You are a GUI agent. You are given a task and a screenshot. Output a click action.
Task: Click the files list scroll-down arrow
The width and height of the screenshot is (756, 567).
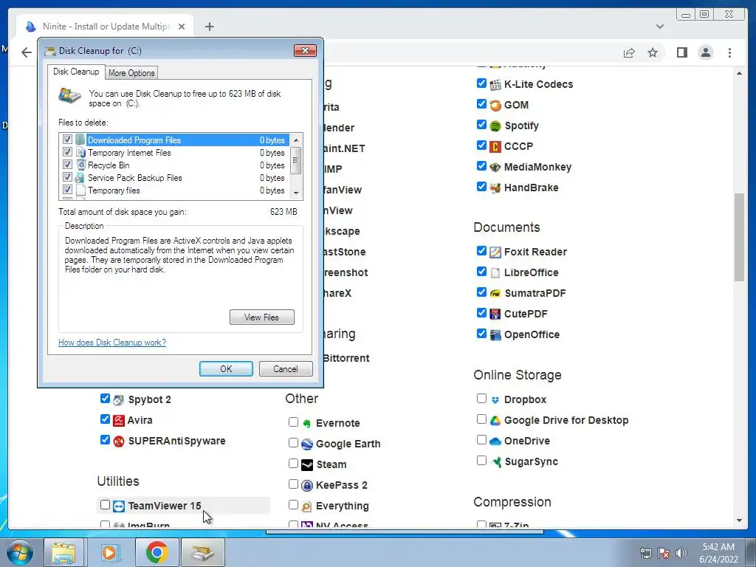[296, 193]
